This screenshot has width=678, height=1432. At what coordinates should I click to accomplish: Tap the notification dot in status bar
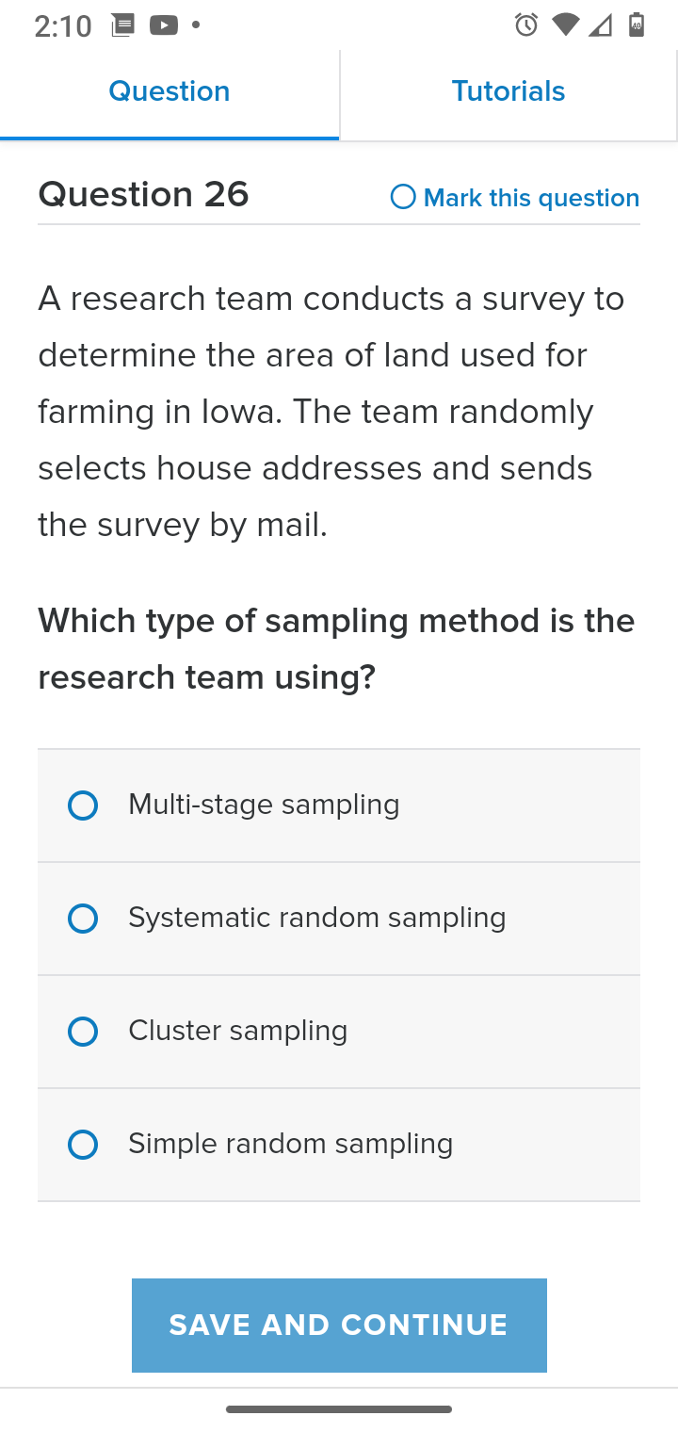196,25
